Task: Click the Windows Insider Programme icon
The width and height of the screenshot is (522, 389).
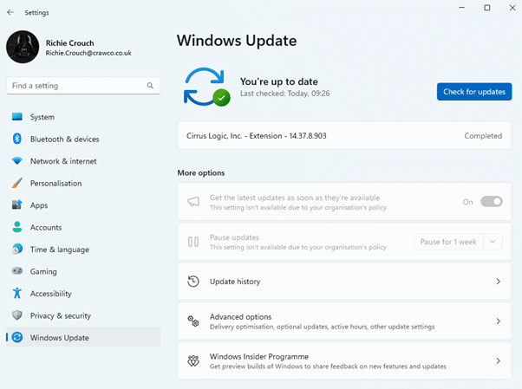Action: pos(193,360)
